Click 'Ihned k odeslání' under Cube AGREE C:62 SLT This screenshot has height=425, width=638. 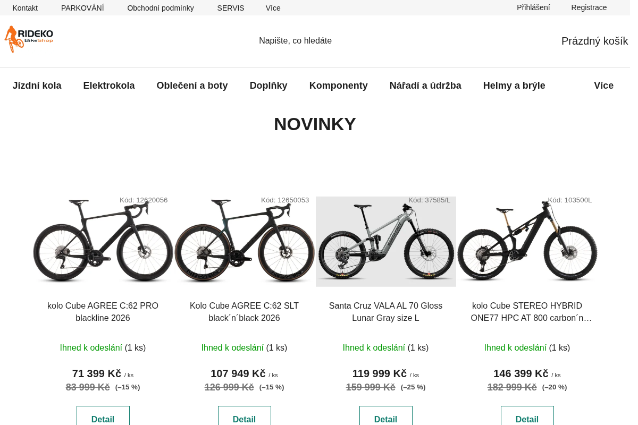[232, 348]
